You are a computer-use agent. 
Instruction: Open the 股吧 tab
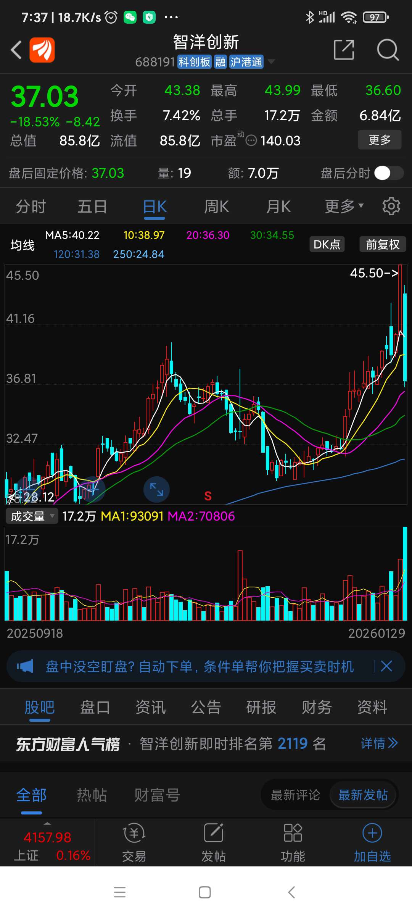40,707
